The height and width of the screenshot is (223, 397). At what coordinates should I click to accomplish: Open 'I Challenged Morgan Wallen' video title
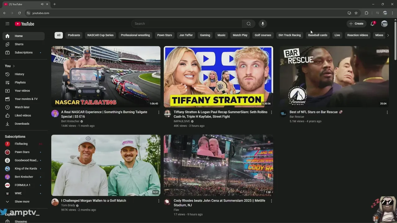pyautogui.click(x=94, y=201)
